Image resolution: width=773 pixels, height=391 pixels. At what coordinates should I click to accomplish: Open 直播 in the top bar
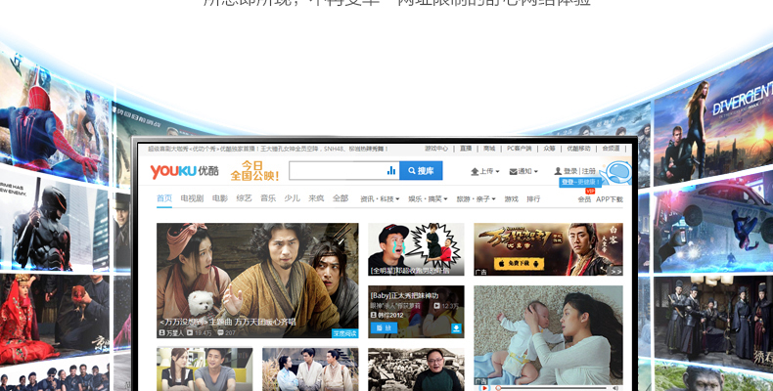pos(466,149)
